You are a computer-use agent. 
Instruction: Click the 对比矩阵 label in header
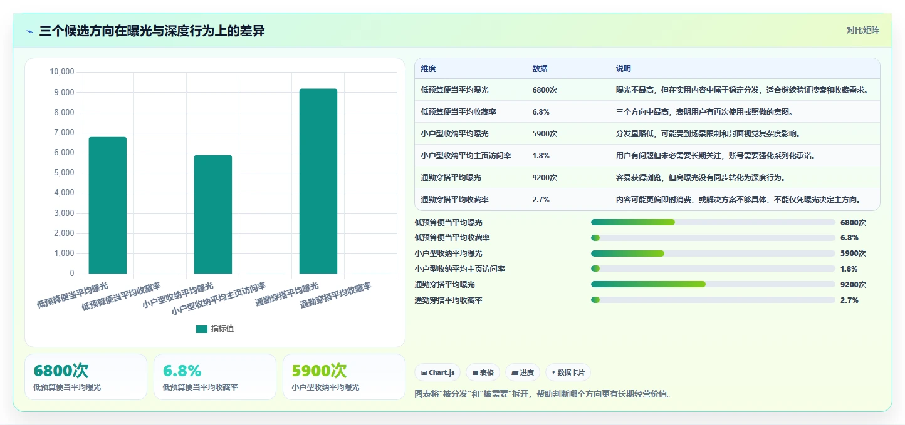coord(862,30)
